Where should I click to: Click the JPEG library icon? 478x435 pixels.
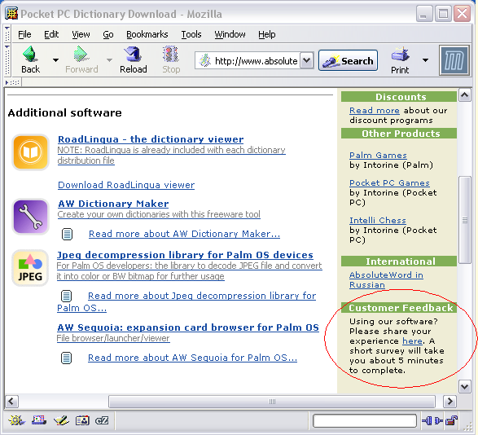[x=30, y=268]
